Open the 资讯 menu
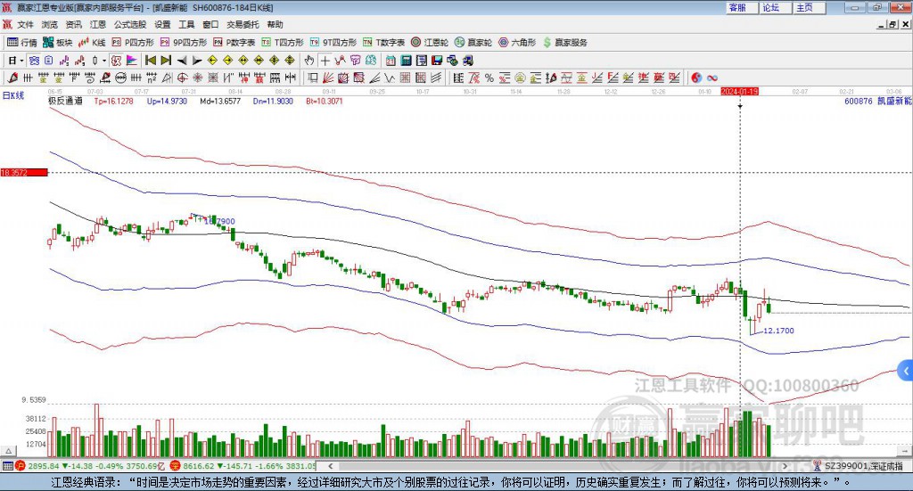 coord(73,24)
